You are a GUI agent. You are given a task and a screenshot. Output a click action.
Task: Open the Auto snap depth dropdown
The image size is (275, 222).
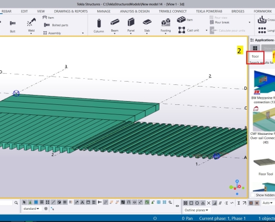coord(268,203)
